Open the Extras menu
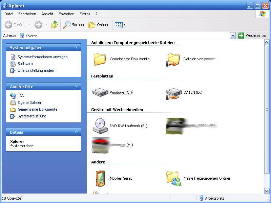Image resolution: width=271 pixels, height=203 pixels. click(85, 14)
